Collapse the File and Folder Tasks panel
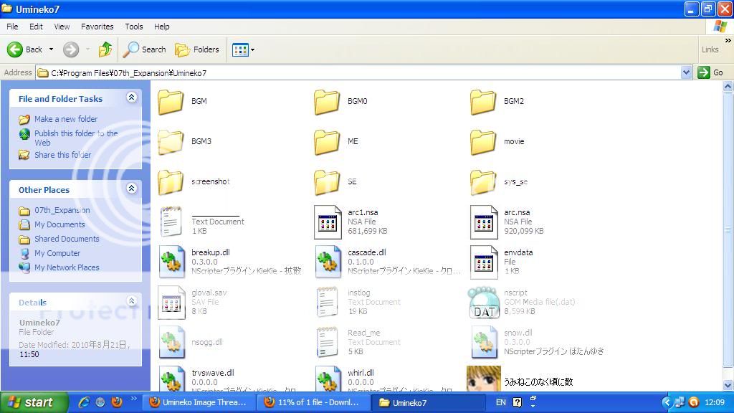734x413 pixels. click(132, 98)
